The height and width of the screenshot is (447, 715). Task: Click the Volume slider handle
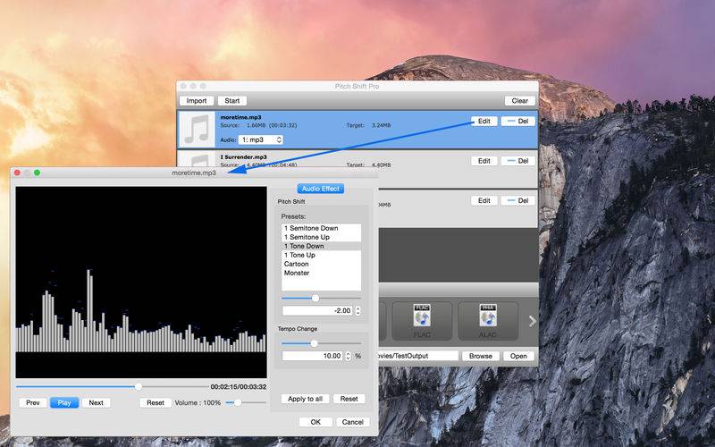pyautogui.click(x=237, y=402)
